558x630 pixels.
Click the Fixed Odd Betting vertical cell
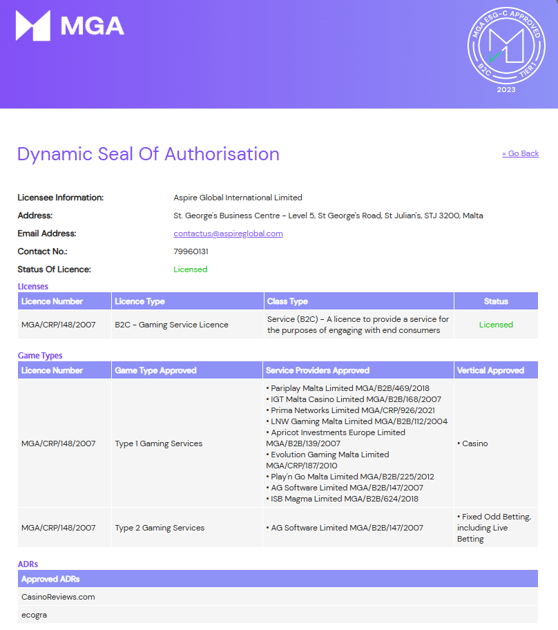[x=494, y=528]
